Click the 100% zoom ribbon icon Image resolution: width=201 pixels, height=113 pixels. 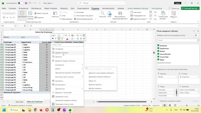[109, 13]
